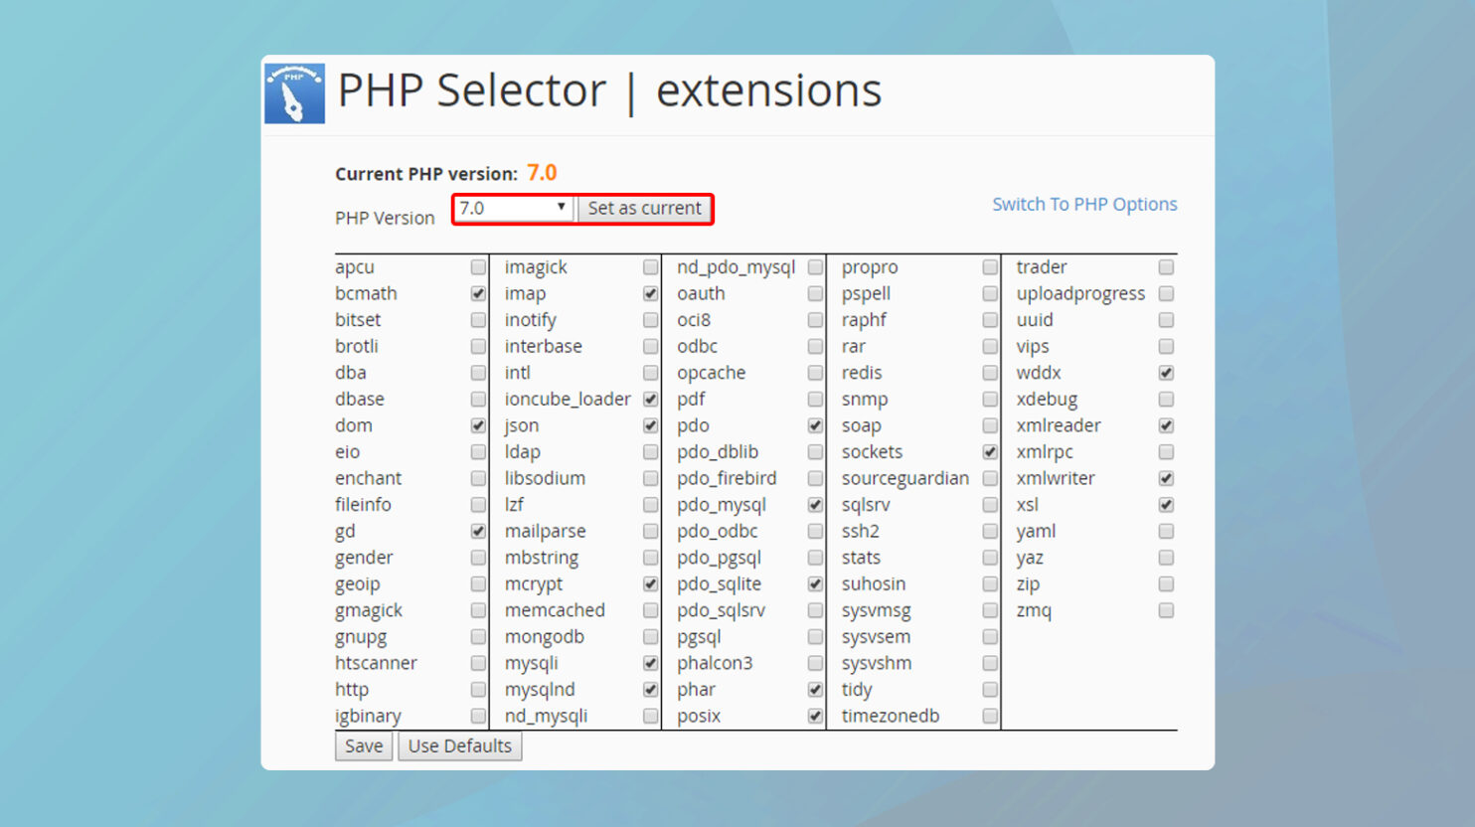Click the PHP Selector logo icon
The width and height of the screenshot is (1475, 827).
tap(293, 92)
